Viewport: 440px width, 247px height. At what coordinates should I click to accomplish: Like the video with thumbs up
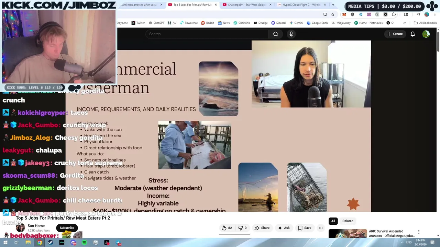tap(227, 228)
